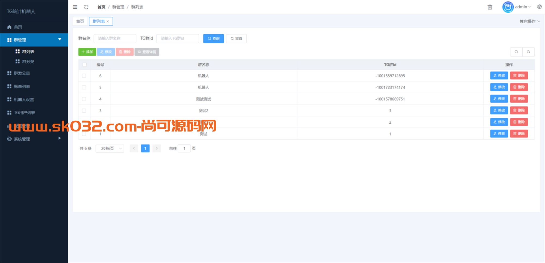Delete the row with TG群id 2
The height and width of the screenshot is (263, 545).
(519, 122)
